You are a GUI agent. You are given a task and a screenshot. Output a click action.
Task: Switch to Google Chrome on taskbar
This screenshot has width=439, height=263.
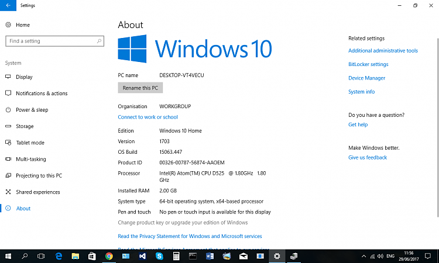[x=109, y=256]
